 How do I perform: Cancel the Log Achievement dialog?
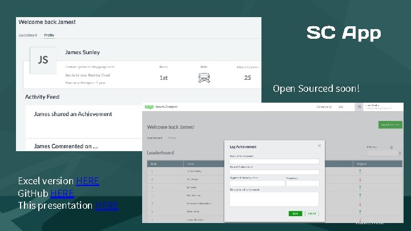tap(312, 213)
